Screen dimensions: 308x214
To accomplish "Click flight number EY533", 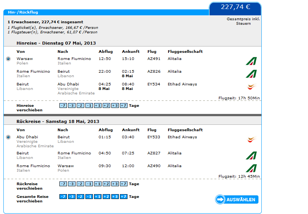I will [153, 137].
